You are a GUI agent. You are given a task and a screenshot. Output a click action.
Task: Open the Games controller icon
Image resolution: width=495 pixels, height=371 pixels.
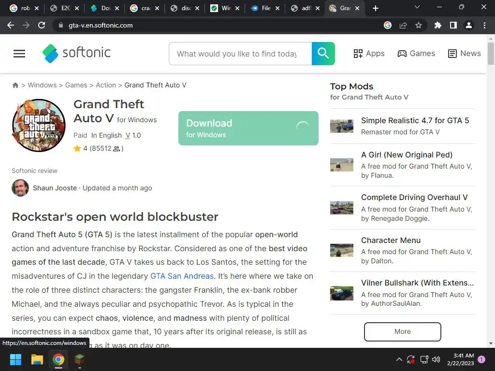pyautogui.click(x=402, y=54)
